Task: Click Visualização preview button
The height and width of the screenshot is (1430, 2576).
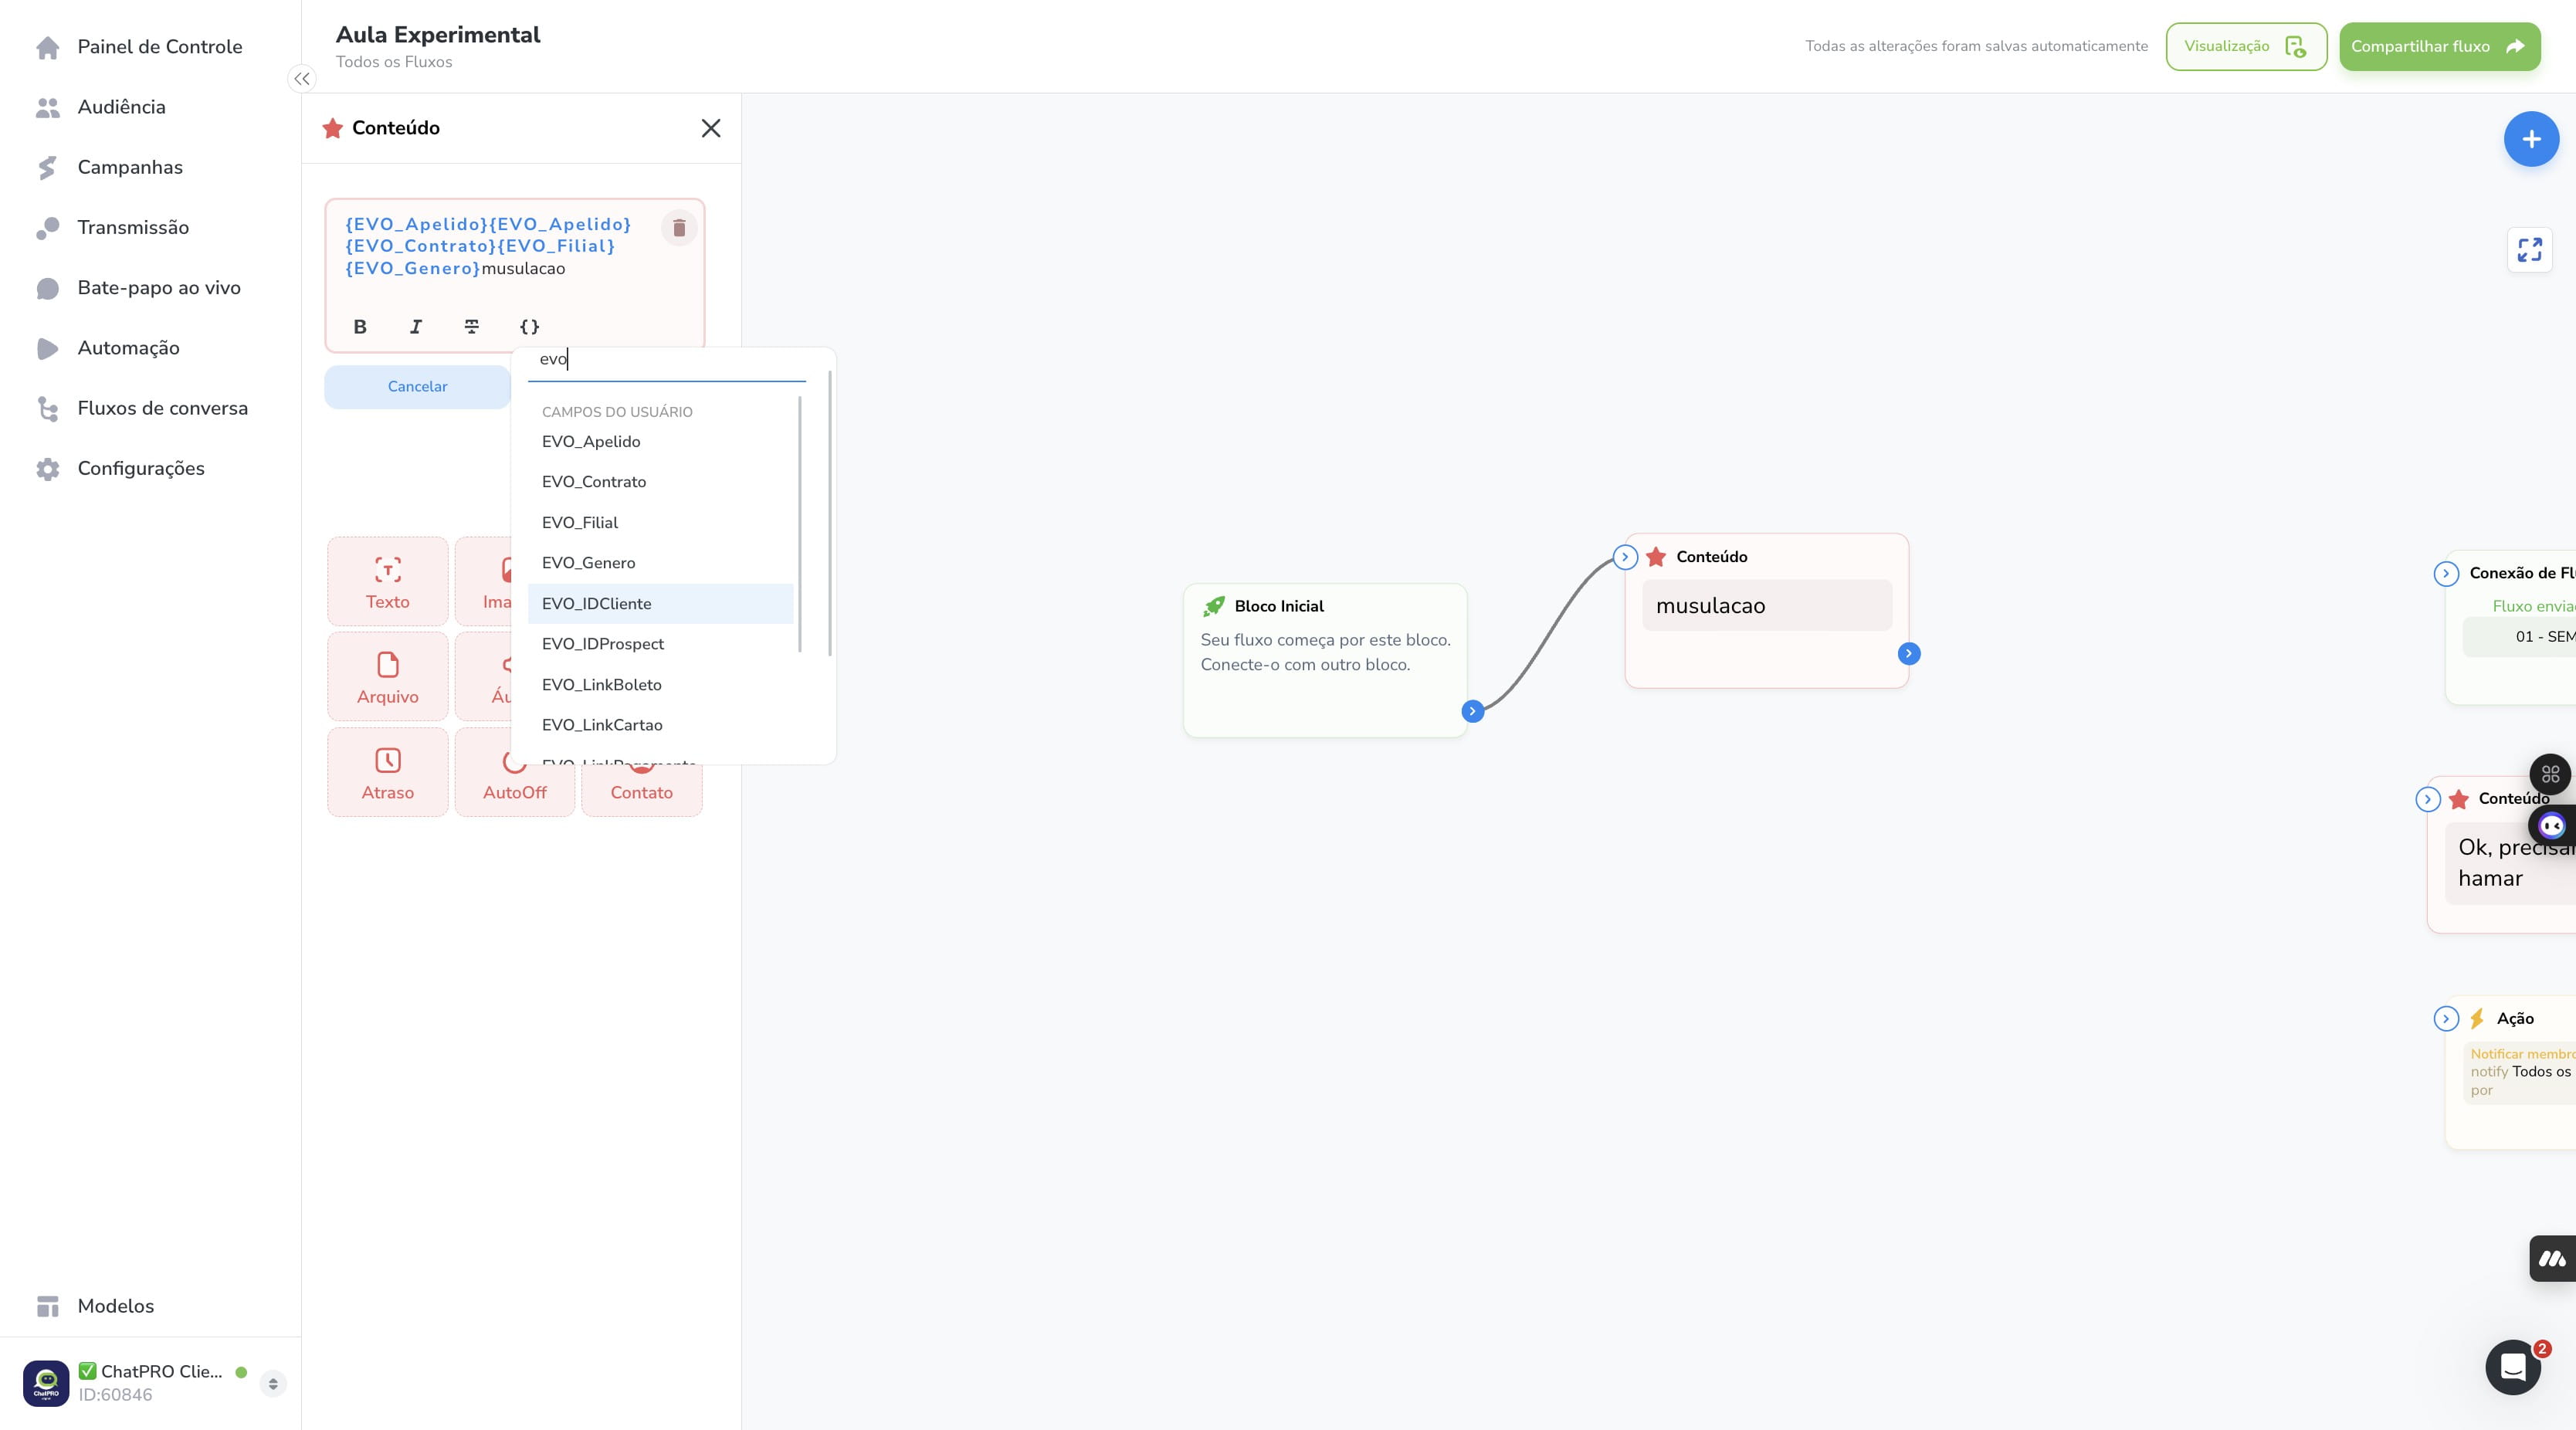Action: click(x=2246, y=47)
